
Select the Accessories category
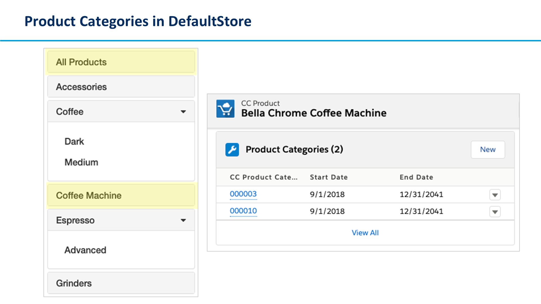[121, 87]
